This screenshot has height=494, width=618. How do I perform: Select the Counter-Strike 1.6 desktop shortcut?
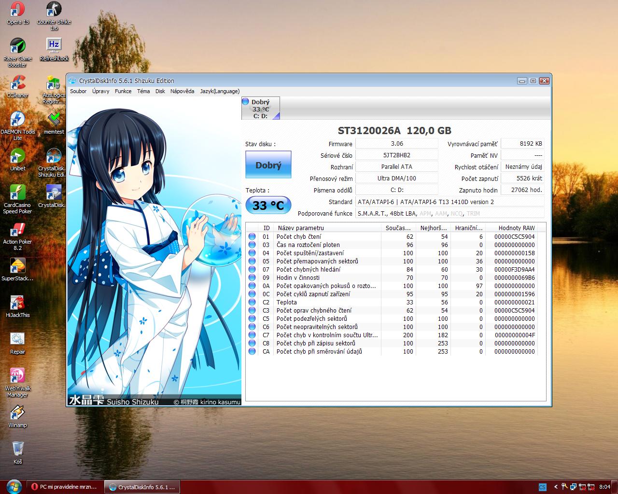54,10
